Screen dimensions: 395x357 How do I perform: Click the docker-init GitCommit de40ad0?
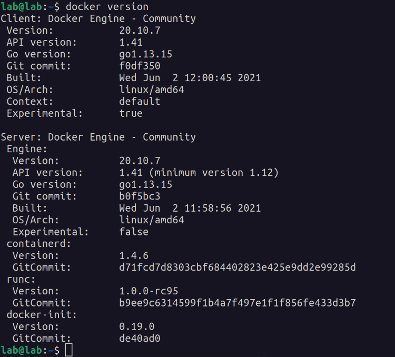tap(140, 339)
